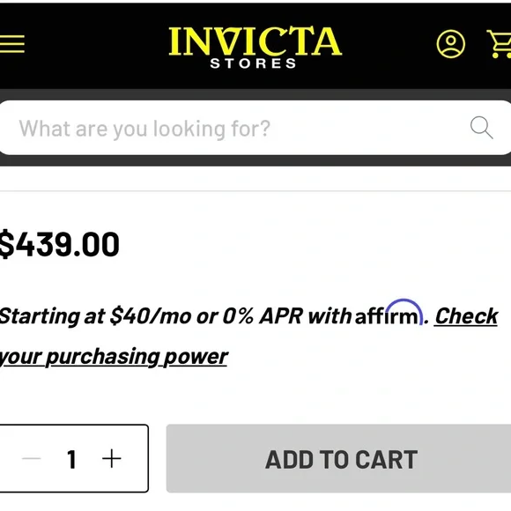Click the white STORES text under the logo
The height and width of the screenshot is (511, 511).
tap(253, 63)
